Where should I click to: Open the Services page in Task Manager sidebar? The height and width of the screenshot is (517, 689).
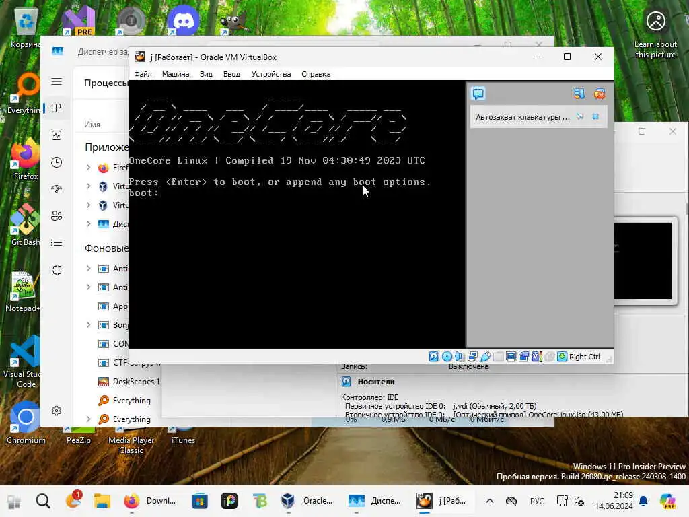57,270
